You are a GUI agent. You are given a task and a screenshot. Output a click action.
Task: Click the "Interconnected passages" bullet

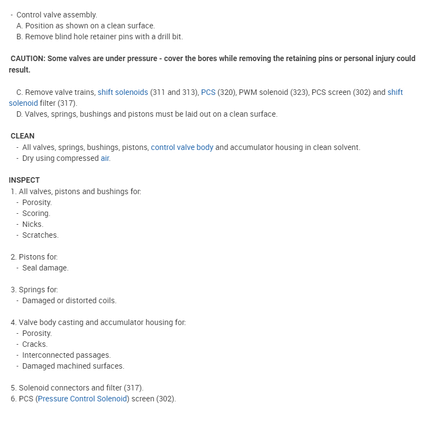[66, 355]
